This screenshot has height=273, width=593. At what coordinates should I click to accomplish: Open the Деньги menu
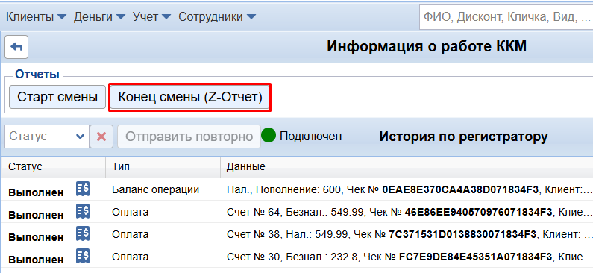[99, 17]
